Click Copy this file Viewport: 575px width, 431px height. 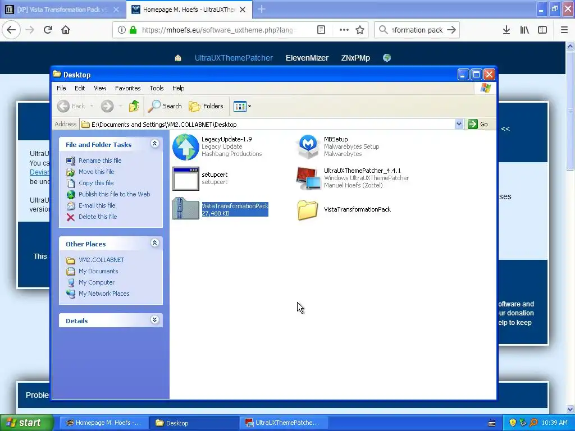pyautogui.click(x=96, y=183)
